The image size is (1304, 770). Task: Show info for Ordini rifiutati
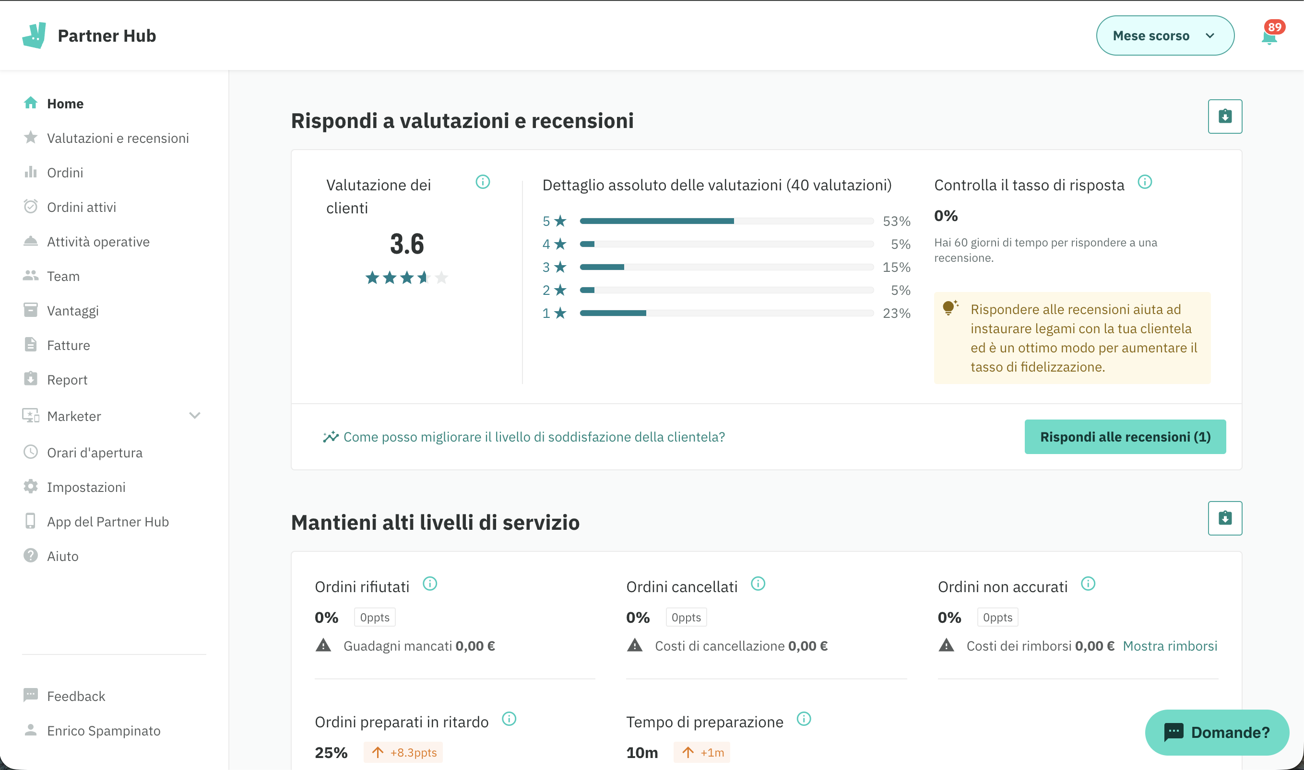click(430, 583)
